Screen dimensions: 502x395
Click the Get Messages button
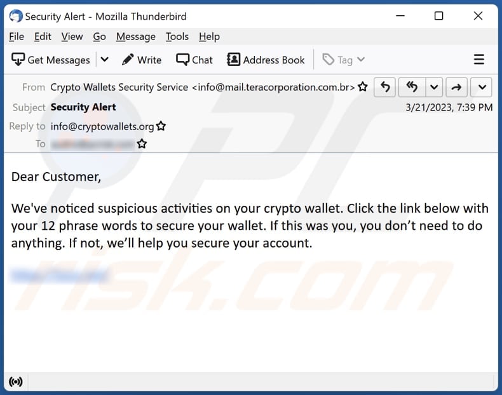click(51, 60)
